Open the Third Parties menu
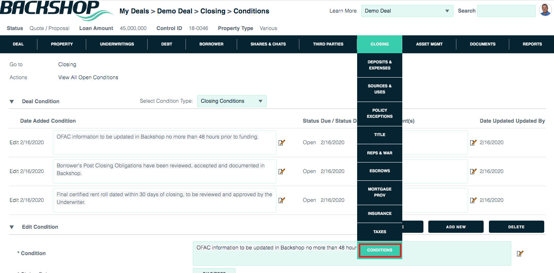 pyautogui.click(x=328, y=44)
